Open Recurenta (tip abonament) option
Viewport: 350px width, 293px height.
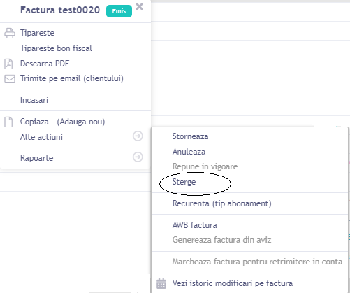click(x=222, y=203)
